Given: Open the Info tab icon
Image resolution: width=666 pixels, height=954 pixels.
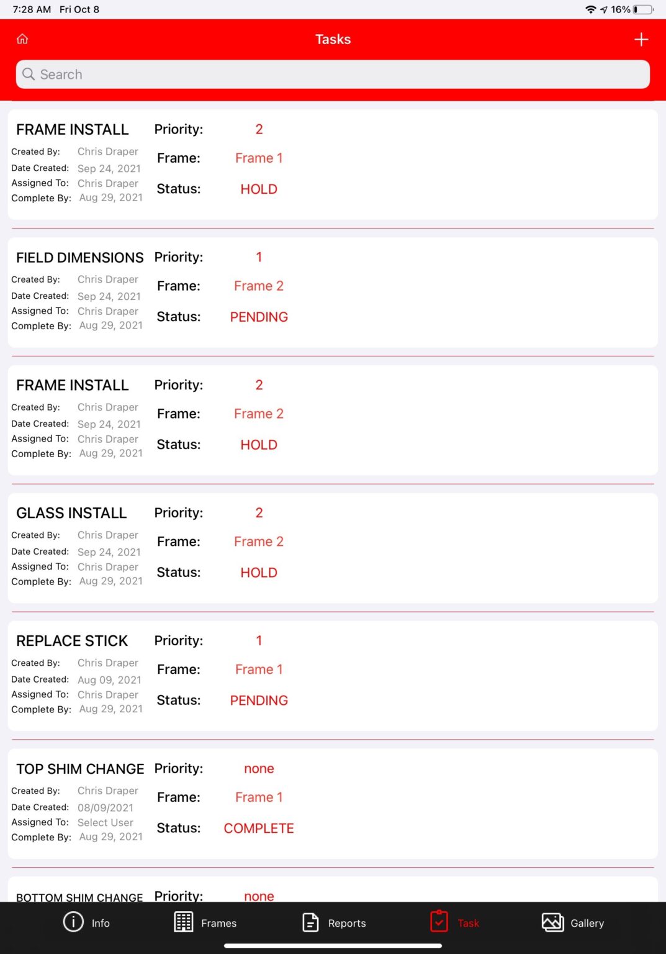Looking at the screenshot, I should pyautogui.click(x=73, y=922).
